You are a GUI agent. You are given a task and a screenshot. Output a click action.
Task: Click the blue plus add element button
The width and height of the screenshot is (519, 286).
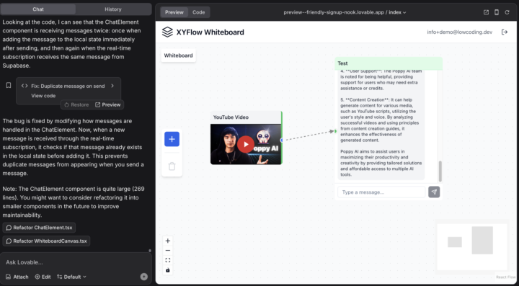pyautogui.click(x=172, y=139)
